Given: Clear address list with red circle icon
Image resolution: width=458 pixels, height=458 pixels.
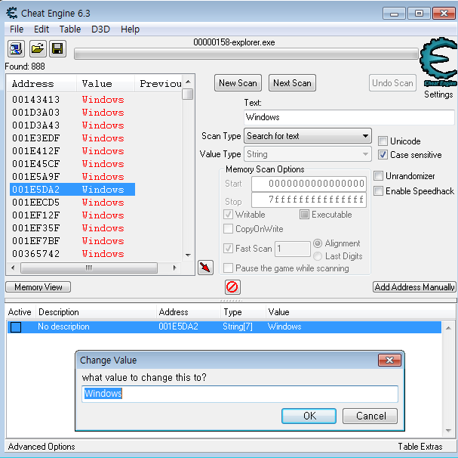Looking at the screenshot, I should 232,286.
